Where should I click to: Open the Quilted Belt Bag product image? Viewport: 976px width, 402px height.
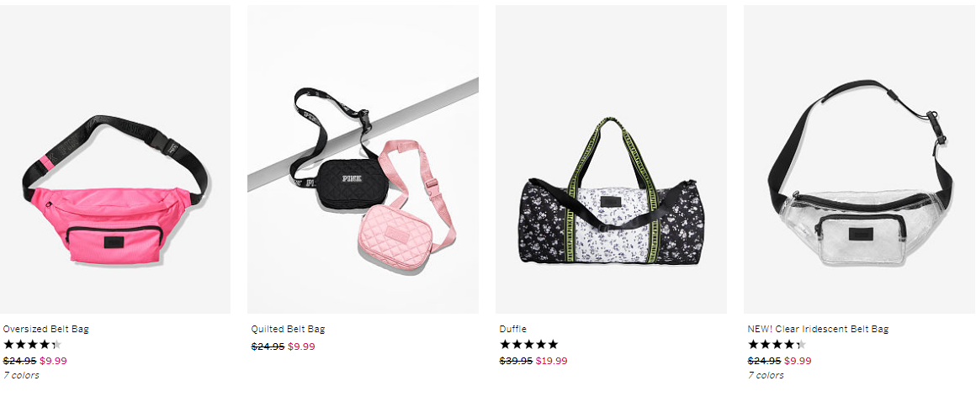363,159
